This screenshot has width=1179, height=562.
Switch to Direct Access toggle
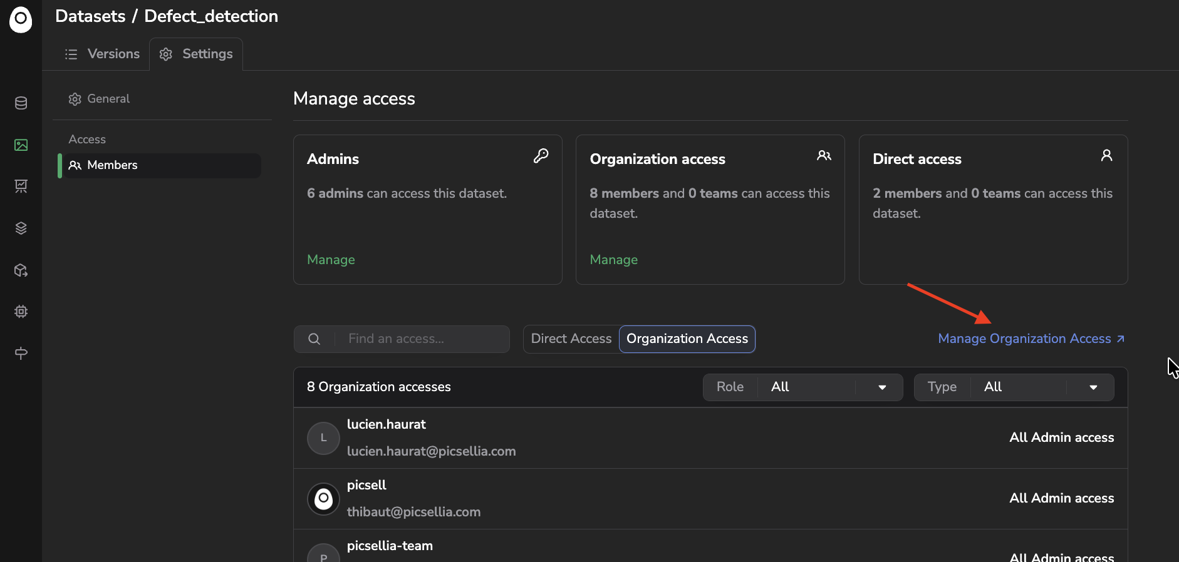(x=571, y=339)
